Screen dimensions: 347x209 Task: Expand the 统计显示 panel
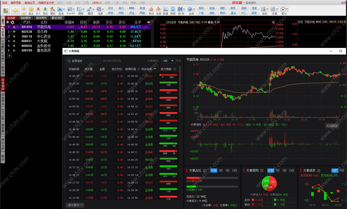tap(75, 205)
